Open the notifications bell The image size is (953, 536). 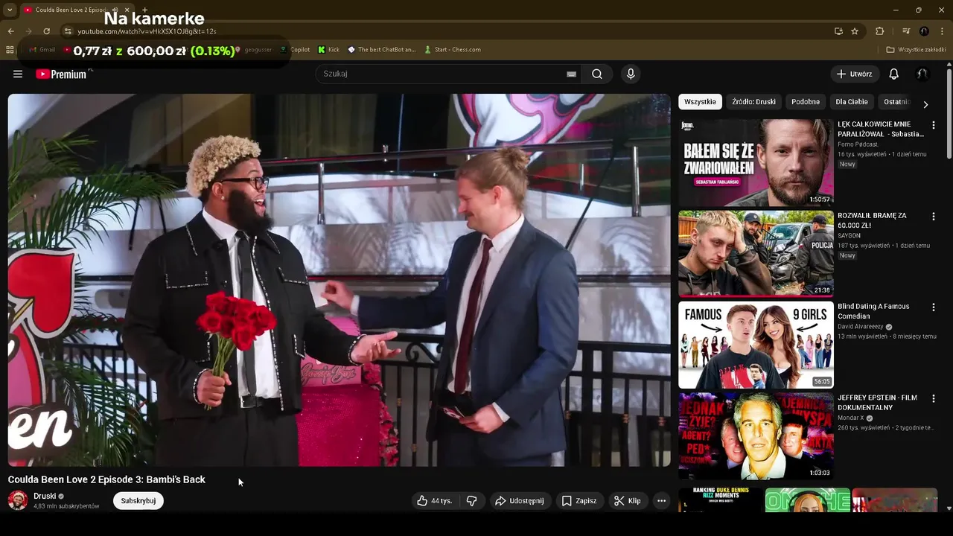click(x=893, y=74)
